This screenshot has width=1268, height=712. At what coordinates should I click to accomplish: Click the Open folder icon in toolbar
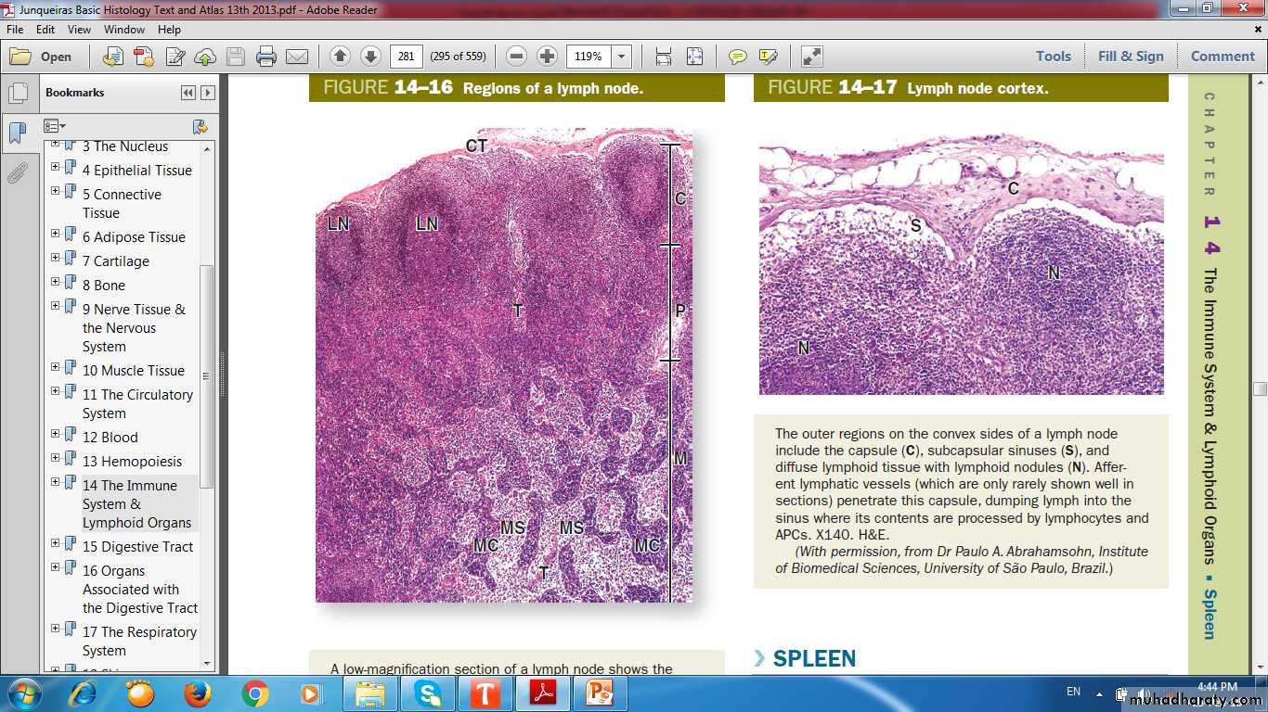click(x=20, y=57)
